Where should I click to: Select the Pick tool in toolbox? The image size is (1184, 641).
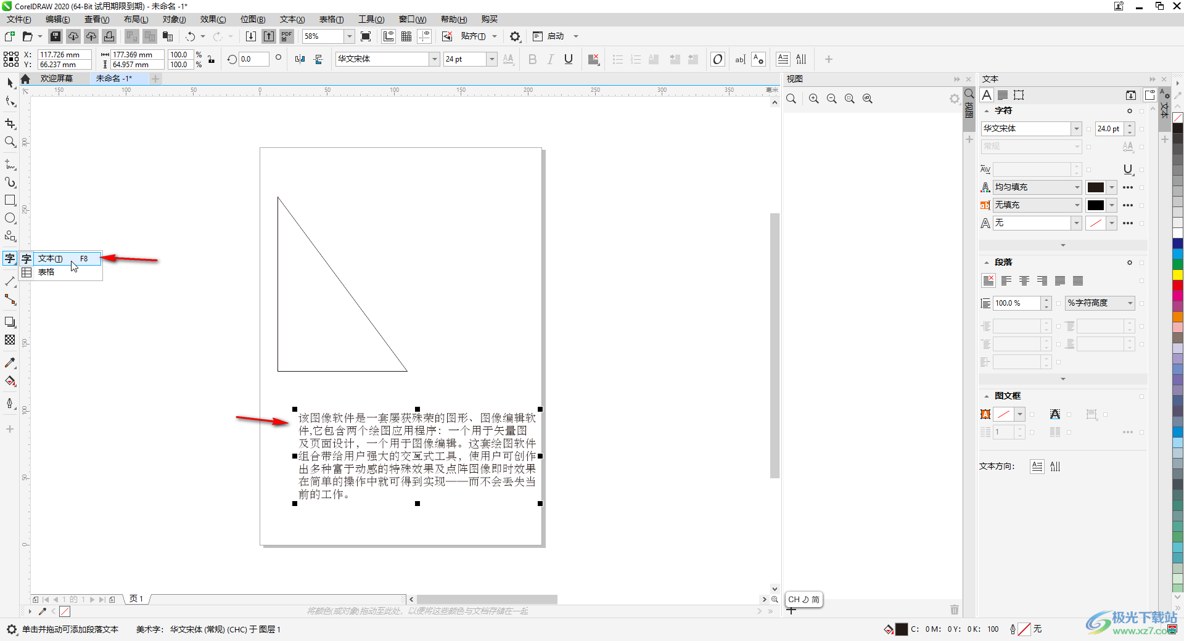(x=10, y=83)
